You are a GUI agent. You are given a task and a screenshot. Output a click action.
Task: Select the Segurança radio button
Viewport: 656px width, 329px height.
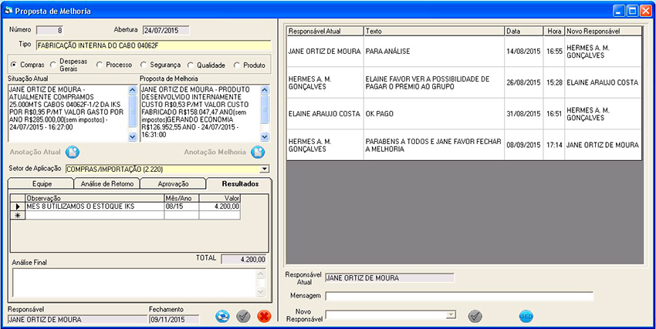(144, 65)
